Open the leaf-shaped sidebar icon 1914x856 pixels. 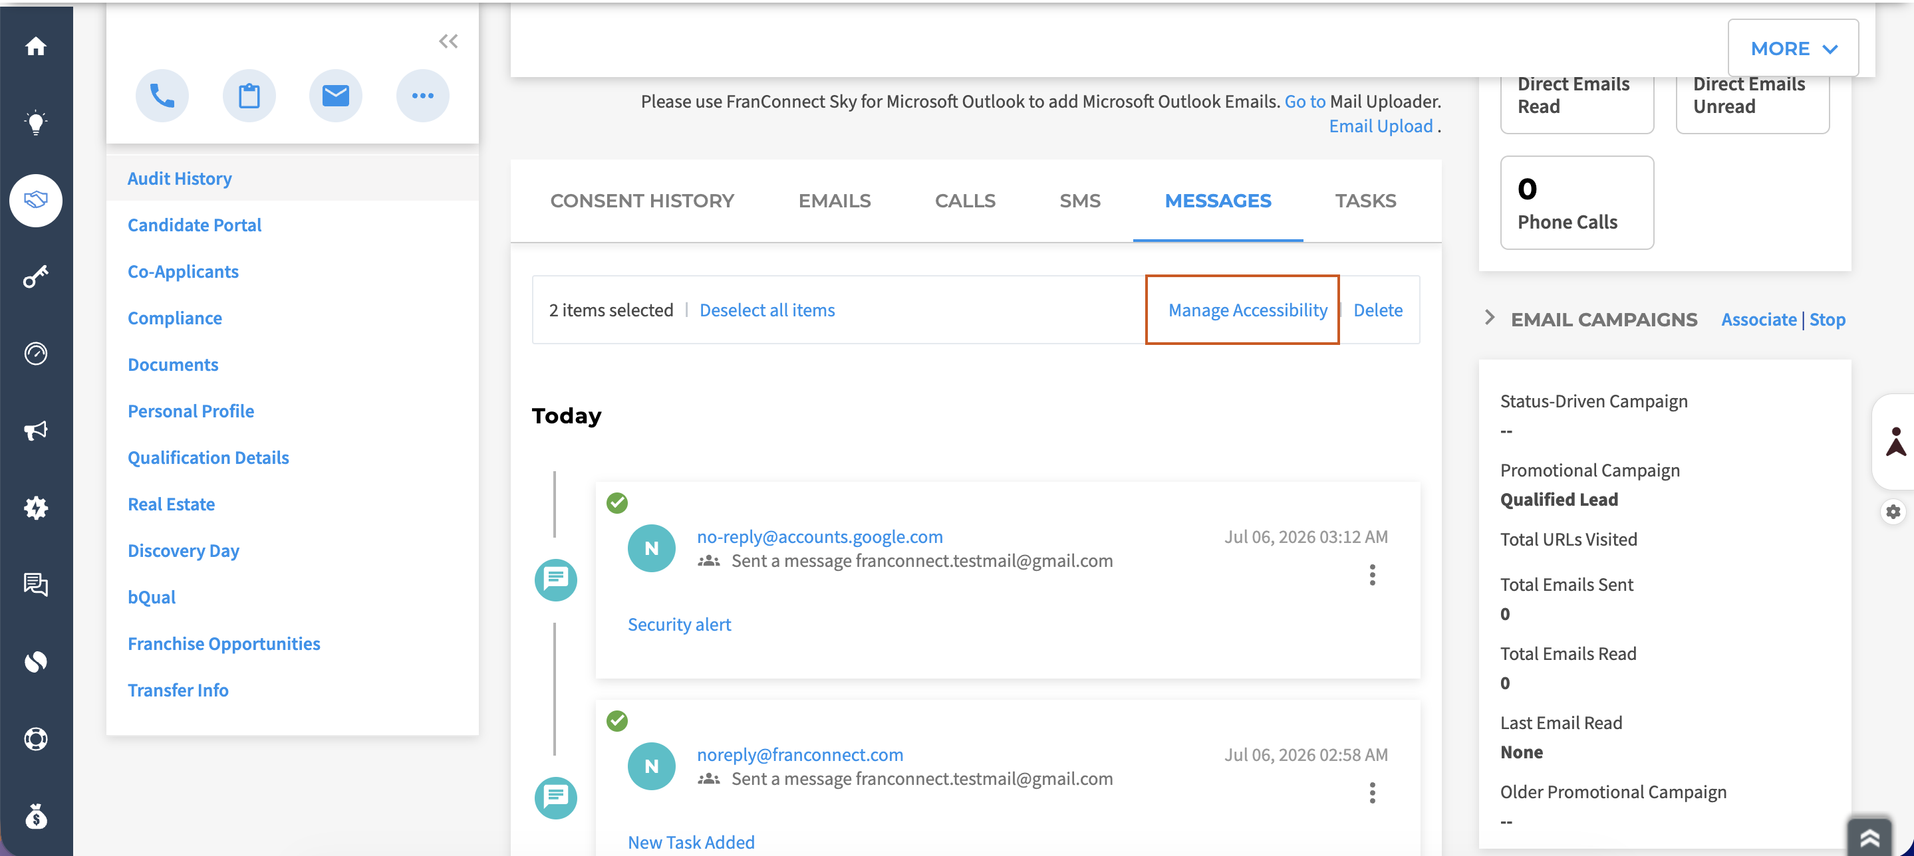(x=36, y=661)
